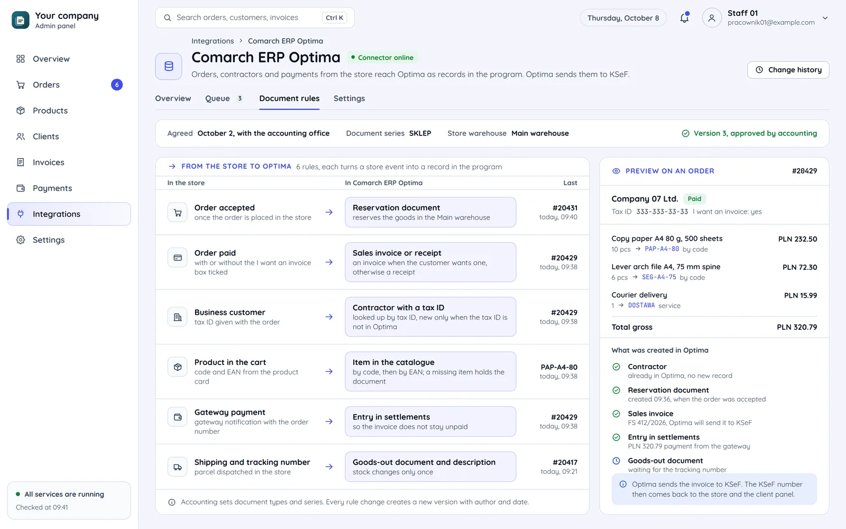Click the Your company logo icon

click(x=21, y=20)
